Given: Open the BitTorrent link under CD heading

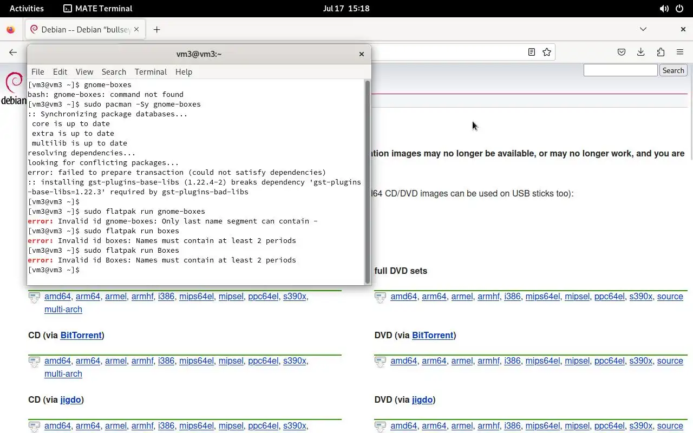Looking at the screenshot, I should pyautogui.click(x=81, y=335).
